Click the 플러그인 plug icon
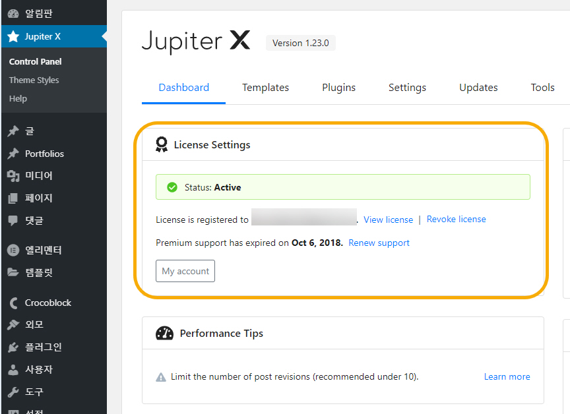570x414 pixels. pyautogui.click(x=13, y=347)
